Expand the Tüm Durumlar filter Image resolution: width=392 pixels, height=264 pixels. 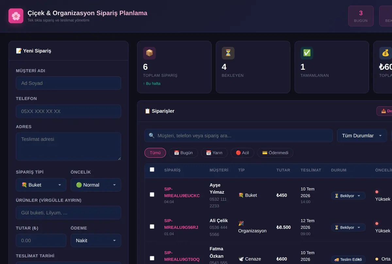(x=362, y=136)
